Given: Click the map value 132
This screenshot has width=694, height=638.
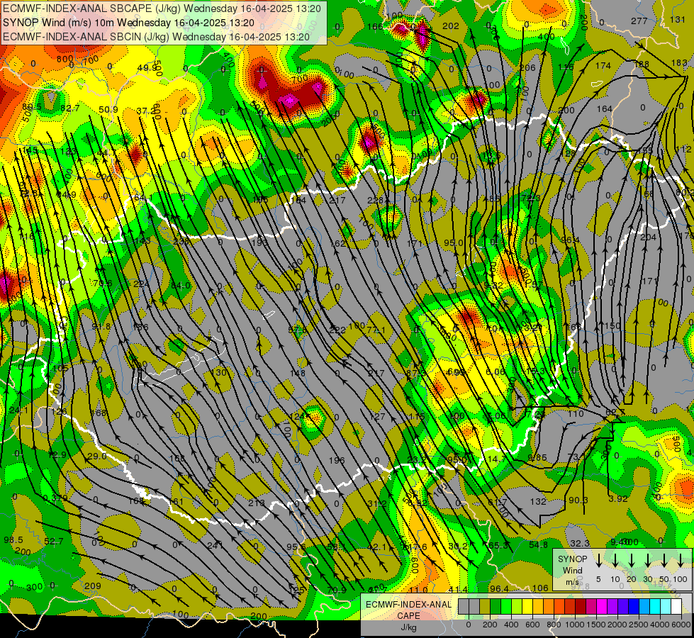Looking at the screenshot, I should click(538, 501).
